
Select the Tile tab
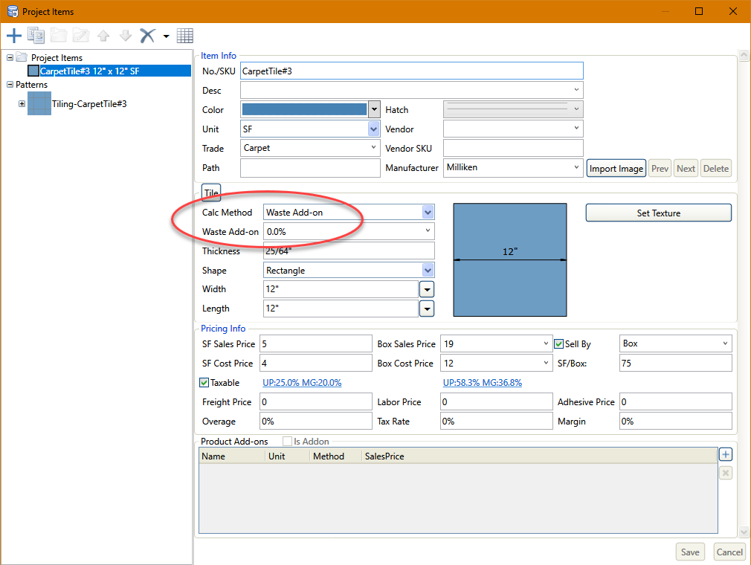point(210,193)
